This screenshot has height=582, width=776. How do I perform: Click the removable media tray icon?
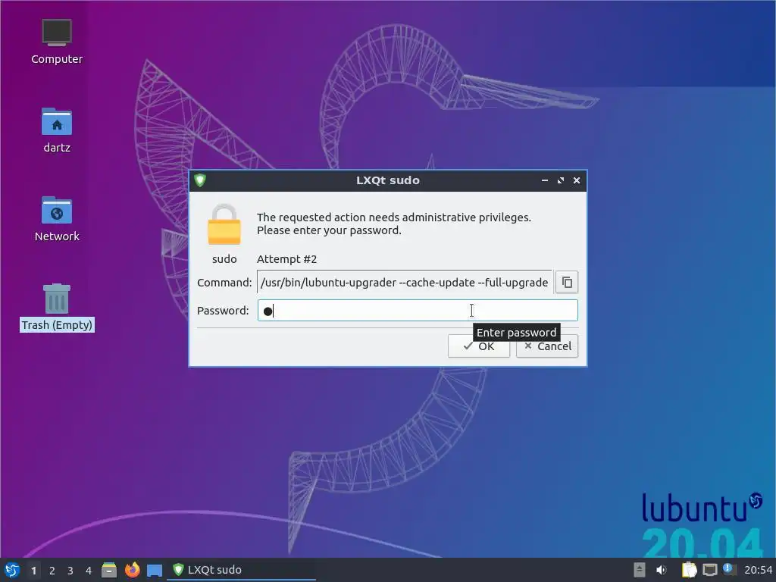640,570
